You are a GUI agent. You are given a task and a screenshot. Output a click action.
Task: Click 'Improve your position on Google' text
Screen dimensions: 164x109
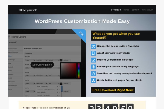point(115,60)
